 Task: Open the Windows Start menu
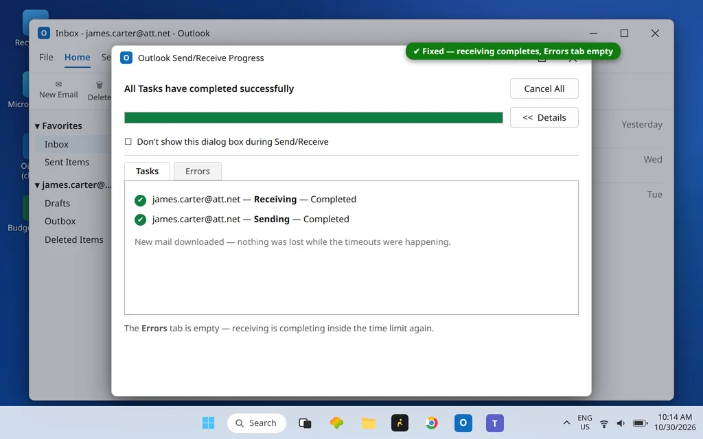[x=209, y=423]
